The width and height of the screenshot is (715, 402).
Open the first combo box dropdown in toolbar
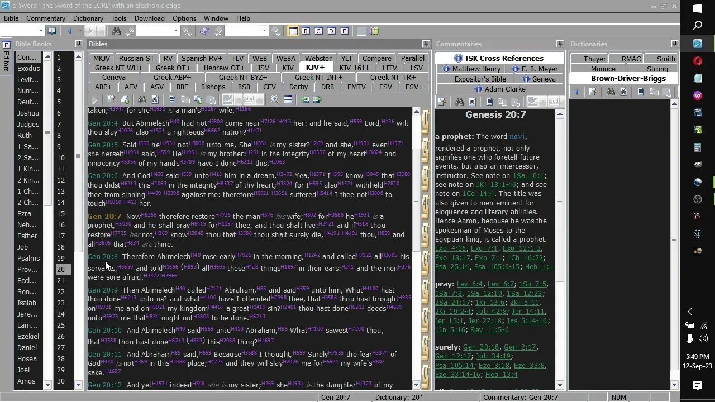(x=40, y=31)
